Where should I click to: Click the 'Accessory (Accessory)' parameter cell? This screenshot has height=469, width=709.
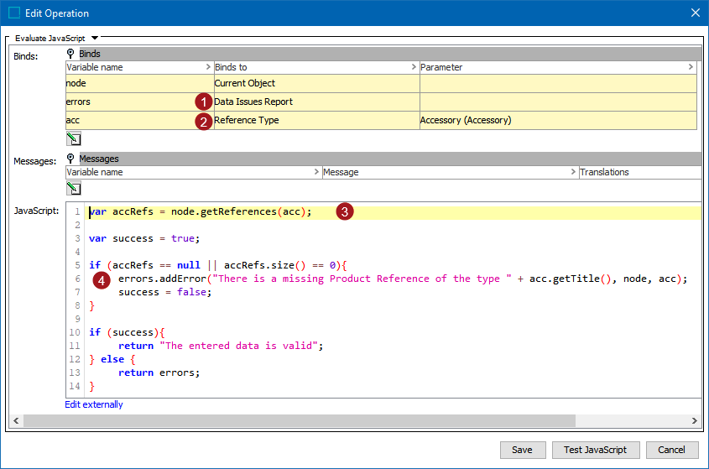pyautogui.click(x=465, y=120)
